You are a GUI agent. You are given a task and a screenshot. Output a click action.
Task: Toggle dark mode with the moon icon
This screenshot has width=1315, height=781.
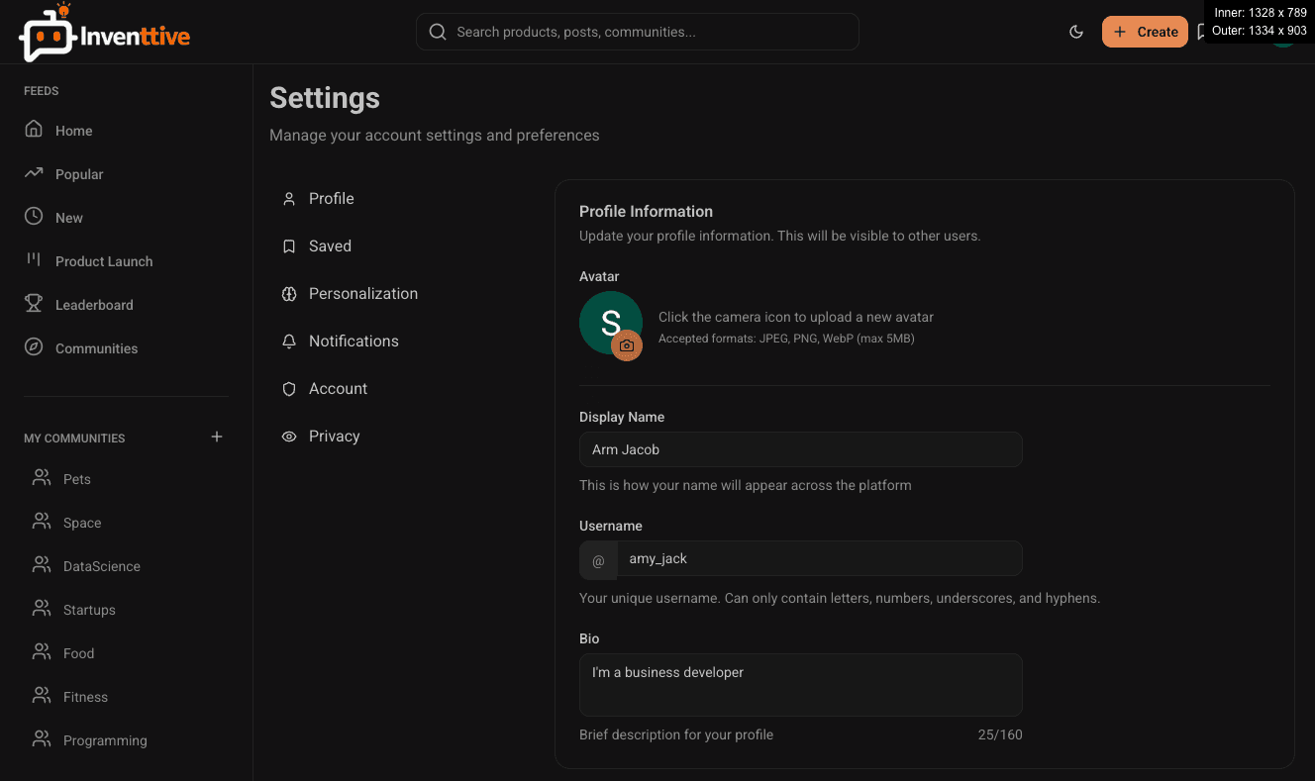1076,32
